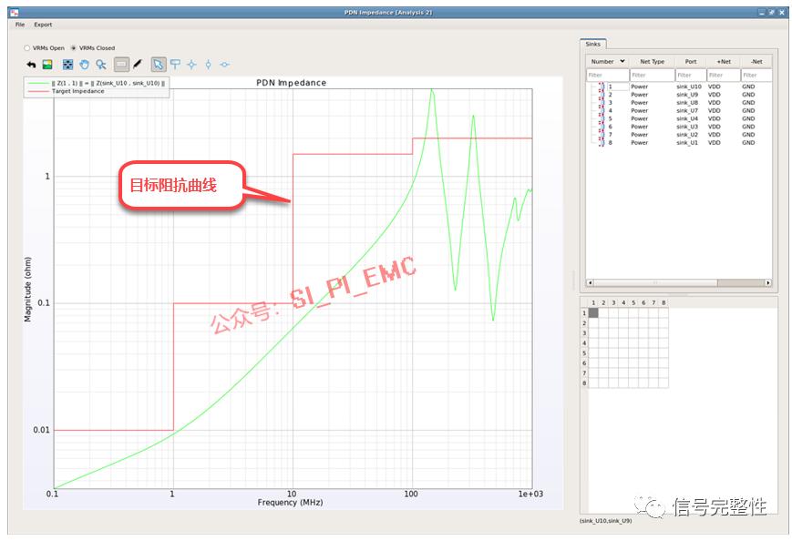Click the -Net column header
Image resolution: width=792 pixels, height=541 pixels.
756,62
